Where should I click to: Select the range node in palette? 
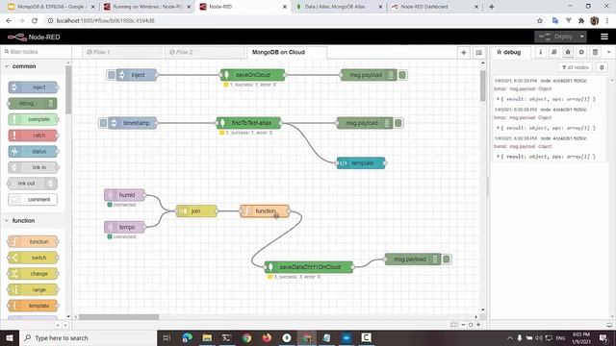33,290
